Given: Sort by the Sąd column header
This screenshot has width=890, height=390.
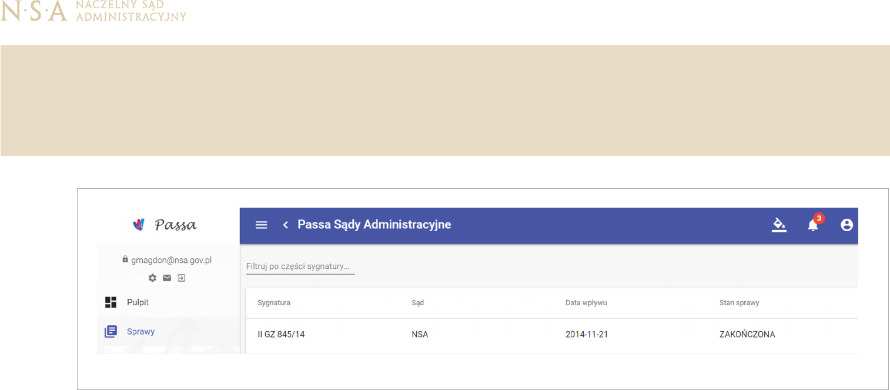Looking at the screenshot, I should 417,303.
